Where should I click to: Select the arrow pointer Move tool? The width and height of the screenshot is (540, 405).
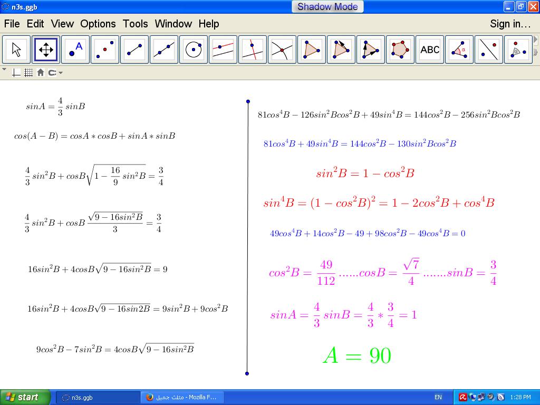tap(16, 50)
